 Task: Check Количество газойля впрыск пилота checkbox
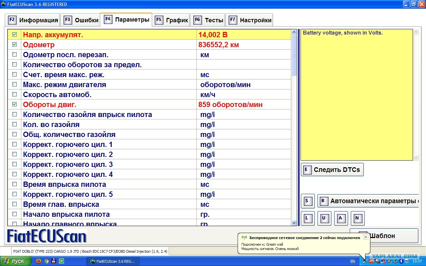coord(14,114)
